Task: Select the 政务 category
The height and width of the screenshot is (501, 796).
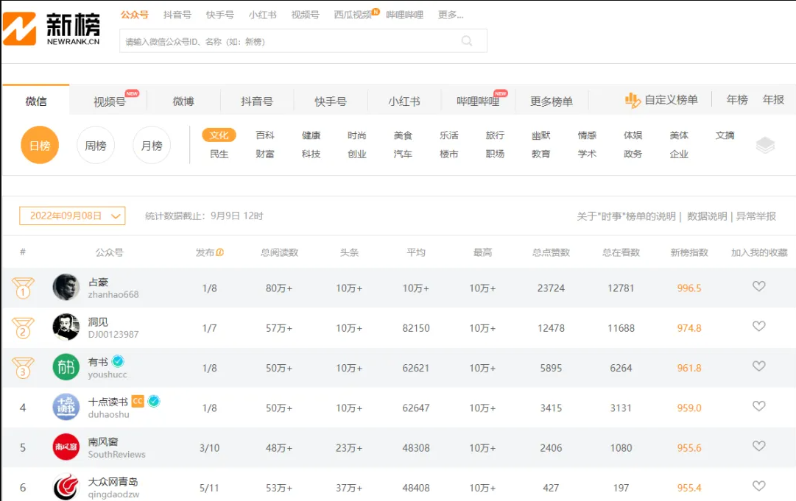Action: pos(633,154)
